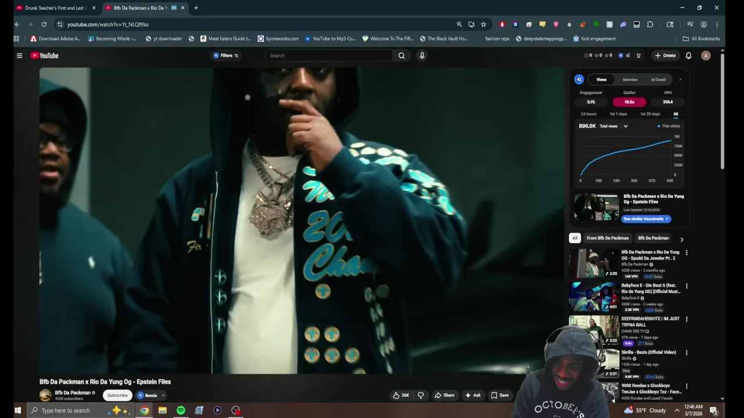This screenshot has height=418, width=744.
Task: Click the playing Epstein Files video
Action: point(302,221)
